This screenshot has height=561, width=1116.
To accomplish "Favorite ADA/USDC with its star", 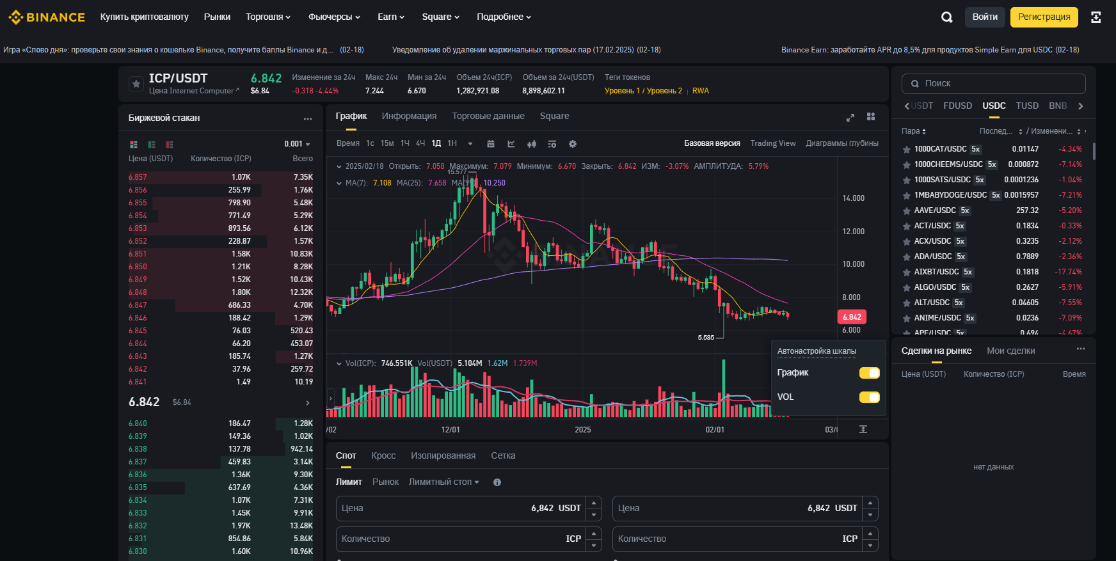I will coord(907,257).
